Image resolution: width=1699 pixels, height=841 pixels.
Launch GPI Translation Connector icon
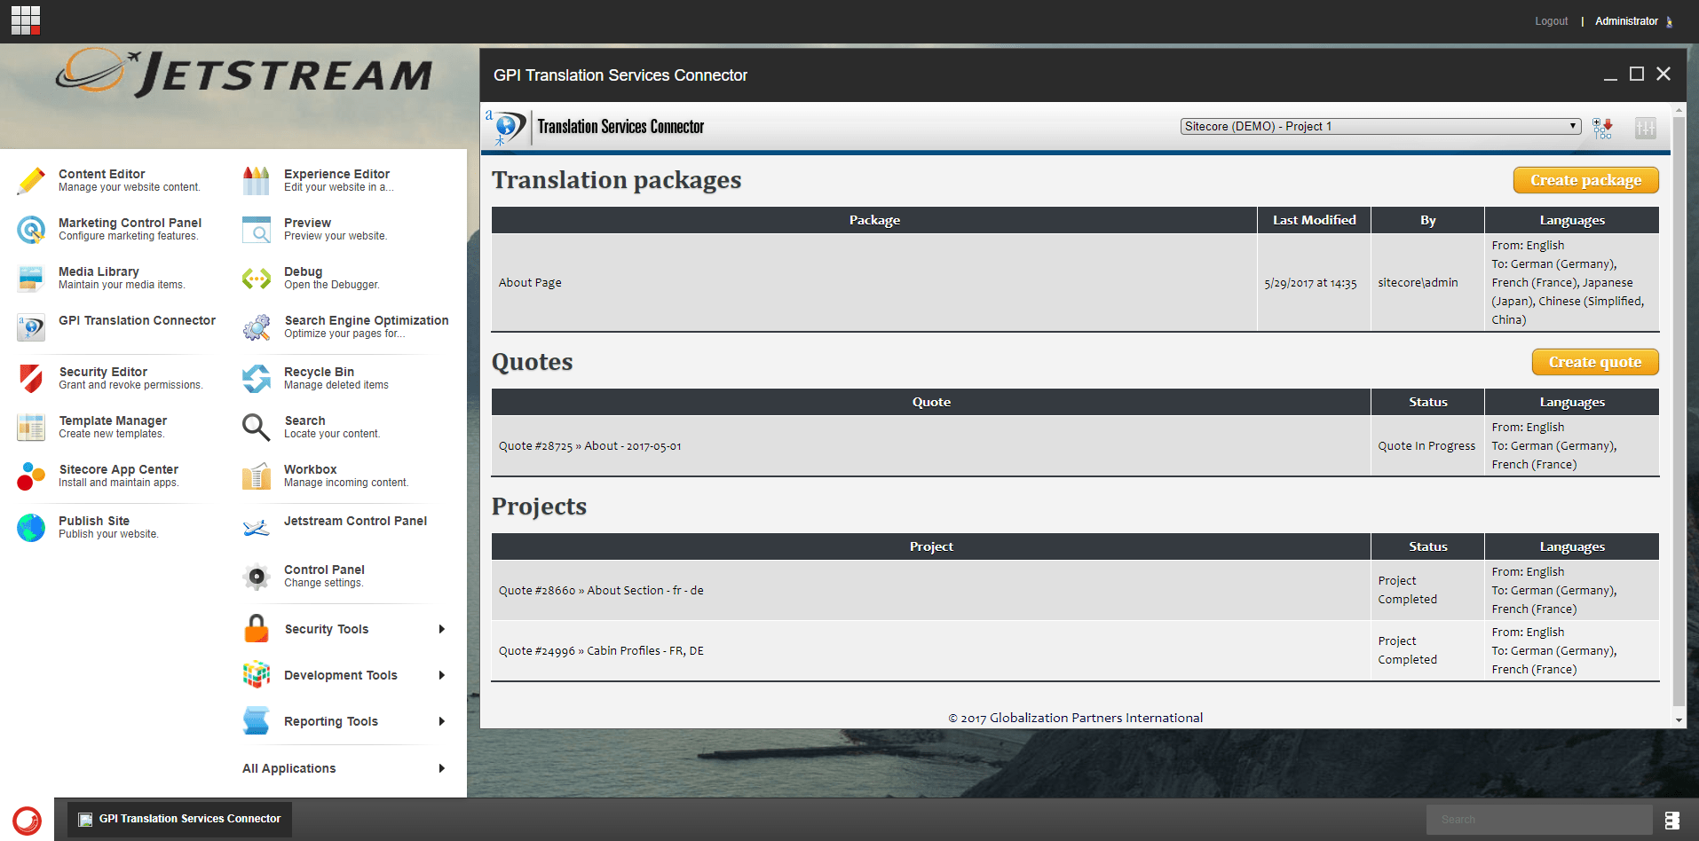click(x=31, y=327)
